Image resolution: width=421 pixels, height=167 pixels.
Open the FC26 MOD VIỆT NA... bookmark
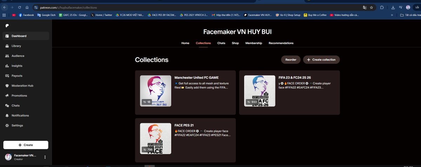(129, 15)
